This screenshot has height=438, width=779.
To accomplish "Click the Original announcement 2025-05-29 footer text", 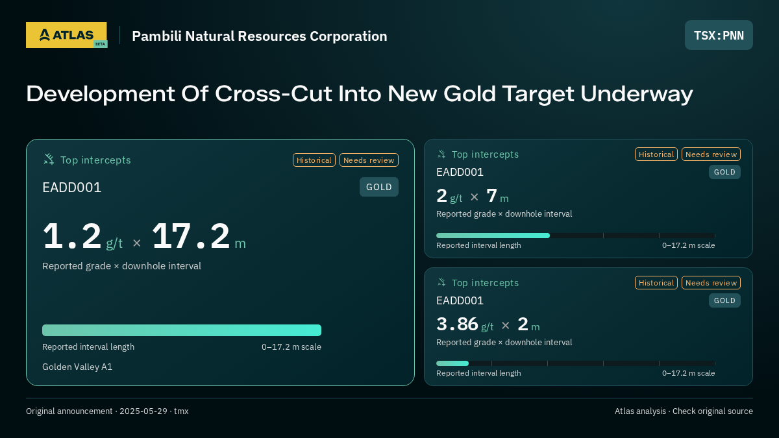I will click(107, 411).
